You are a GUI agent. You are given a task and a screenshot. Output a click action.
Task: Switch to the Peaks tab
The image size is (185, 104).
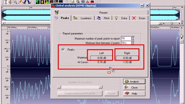pos(62,18)
